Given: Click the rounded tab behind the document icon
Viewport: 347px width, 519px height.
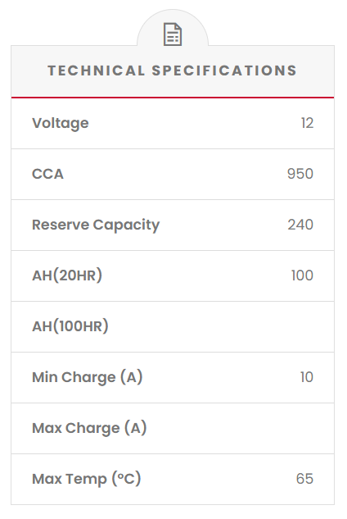Looking at the screenshot, I should pyautogui.click(x=173, y=28).
